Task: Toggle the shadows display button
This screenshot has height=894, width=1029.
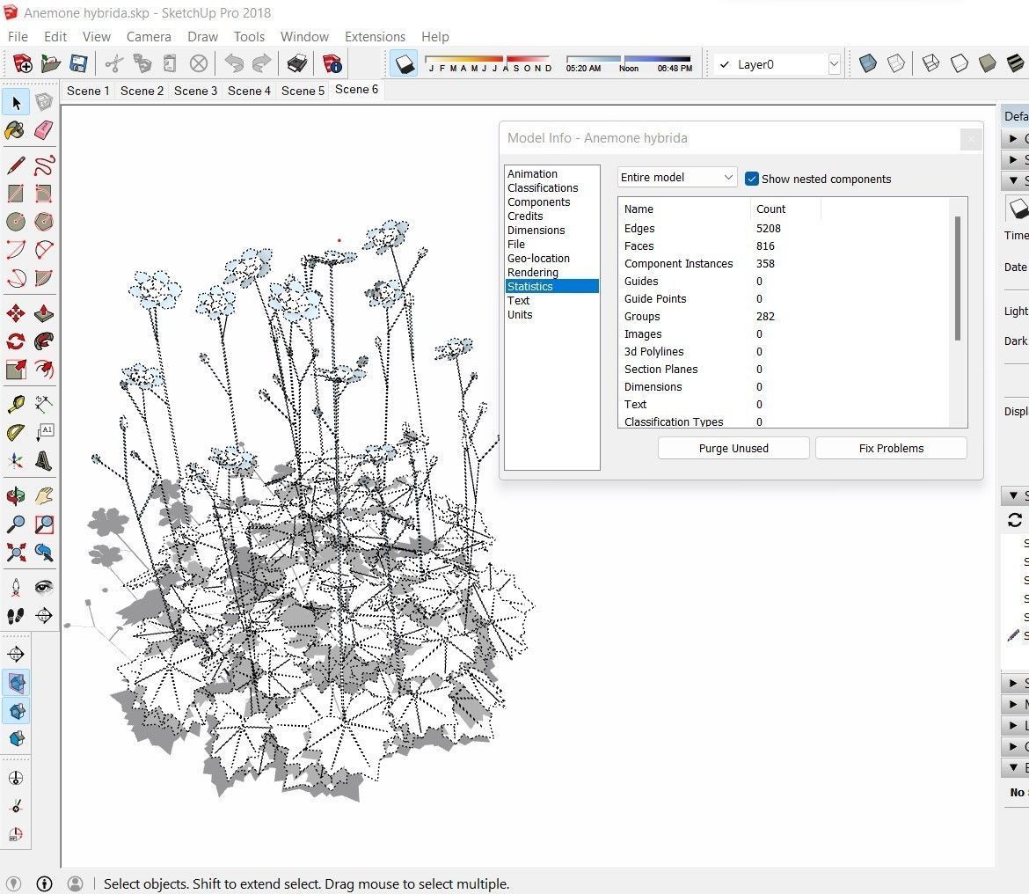Action: 405,63
